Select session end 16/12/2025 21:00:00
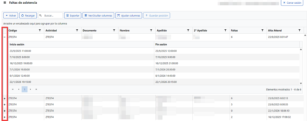Image resolution: width=307 pixels, height=121 pixels. [167, 63]
